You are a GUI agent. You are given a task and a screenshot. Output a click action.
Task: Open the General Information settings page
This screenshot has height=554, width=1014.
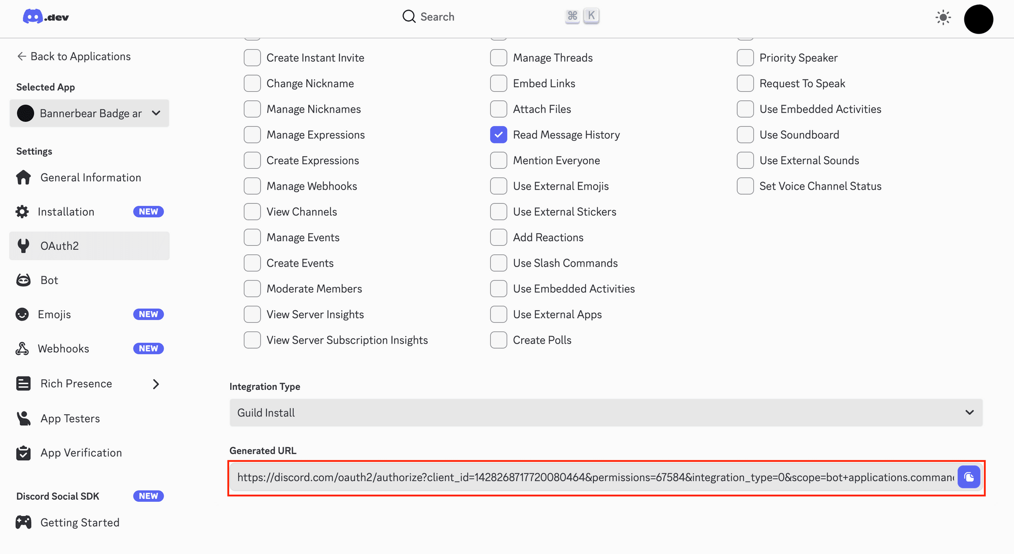tap(90, 177)
